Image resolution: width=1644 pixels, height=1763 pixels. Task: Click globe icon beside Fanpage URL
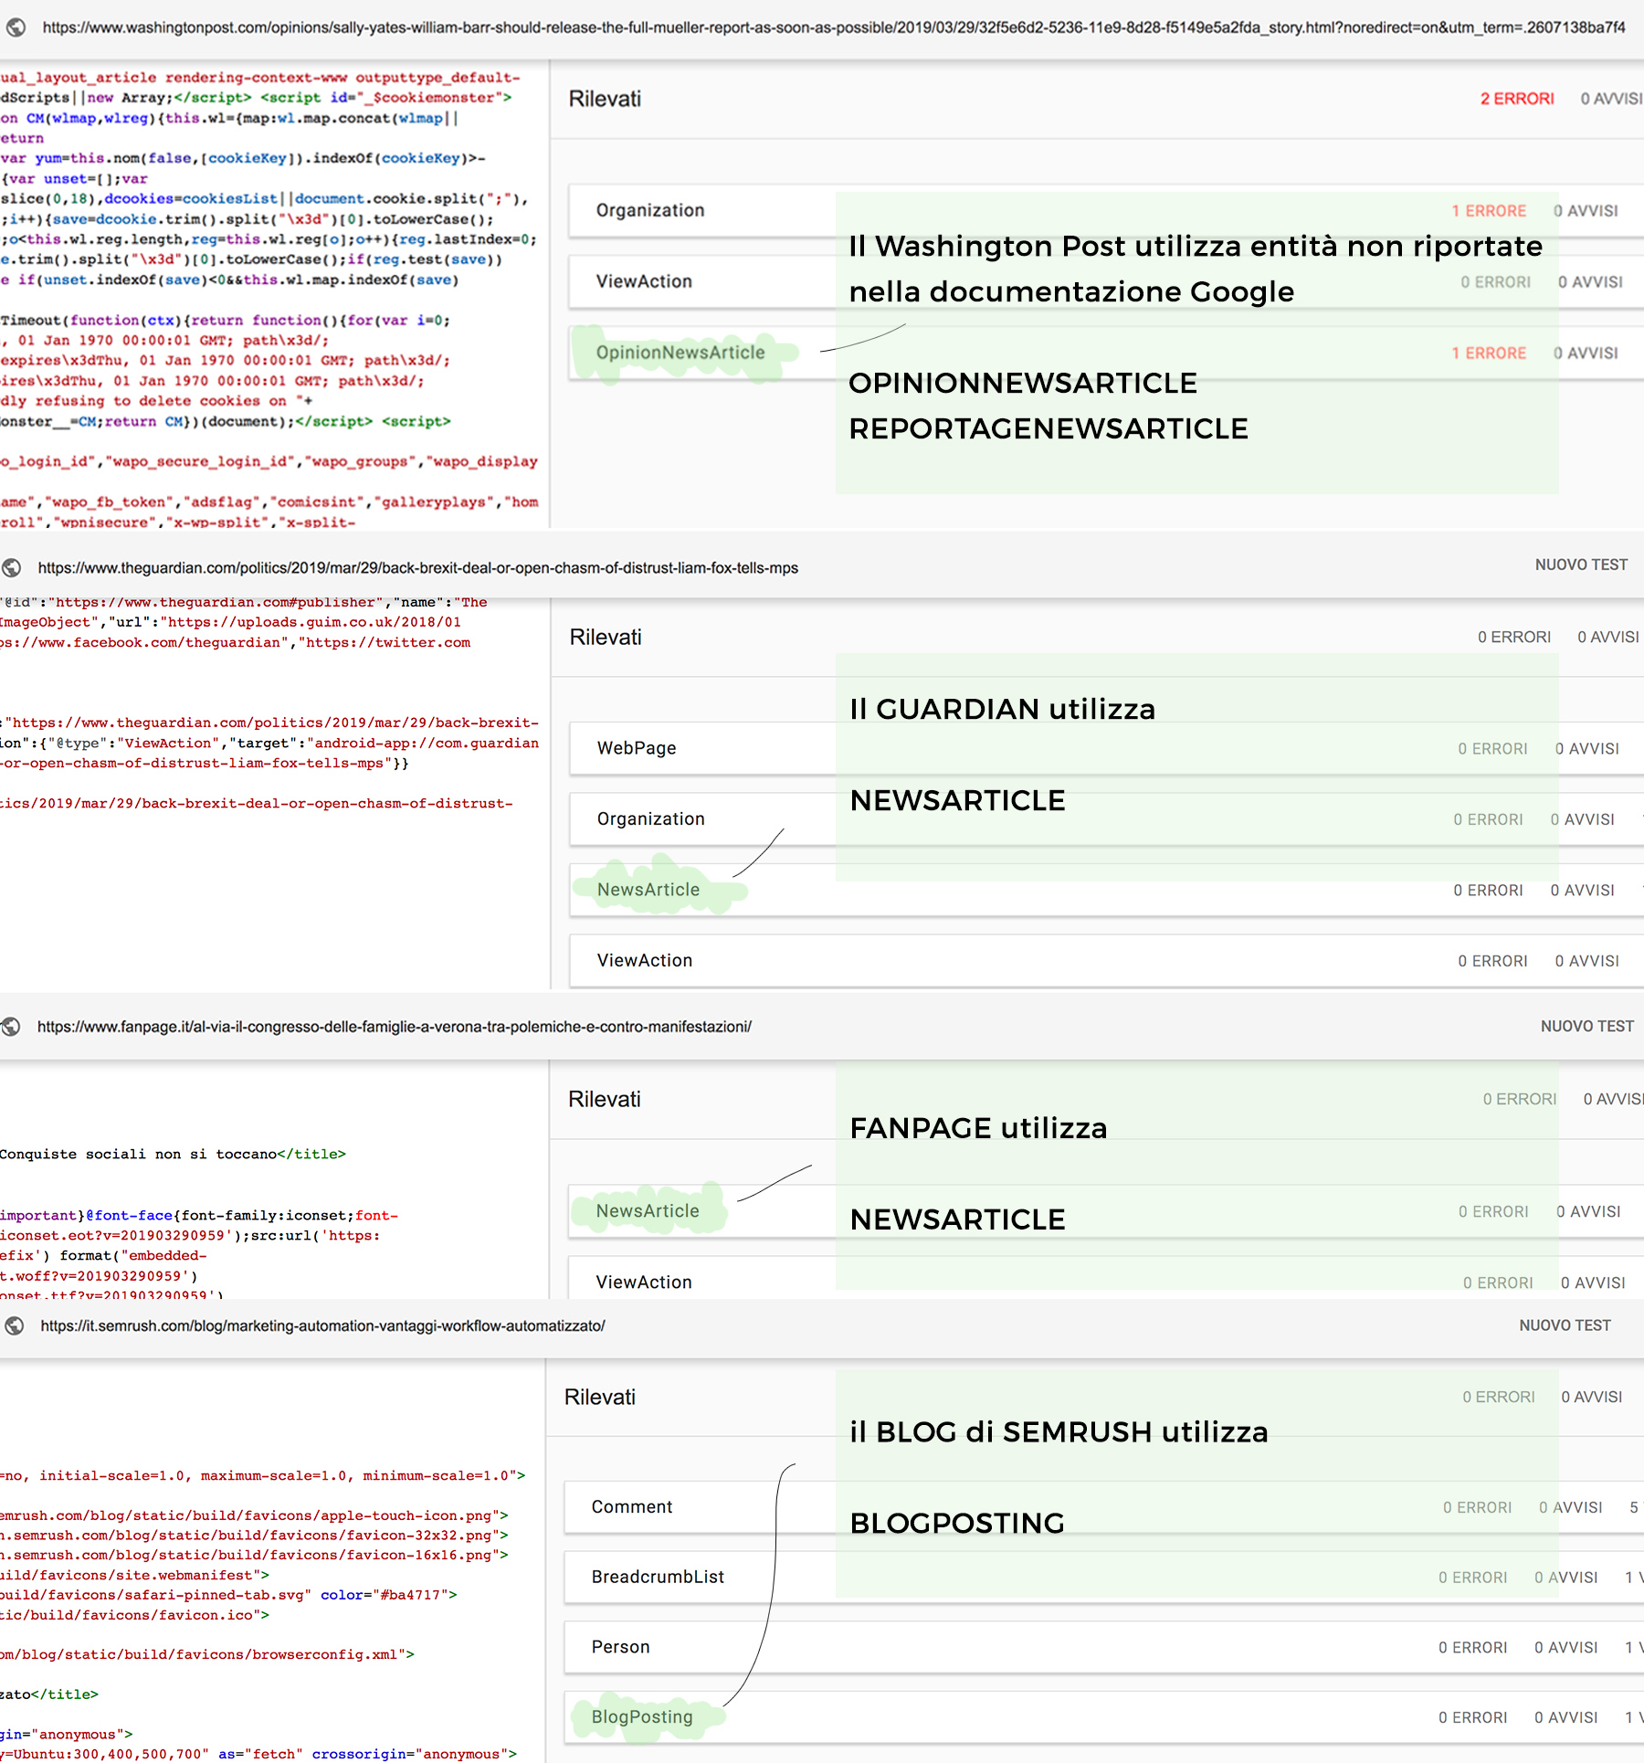pos(11,1027)
